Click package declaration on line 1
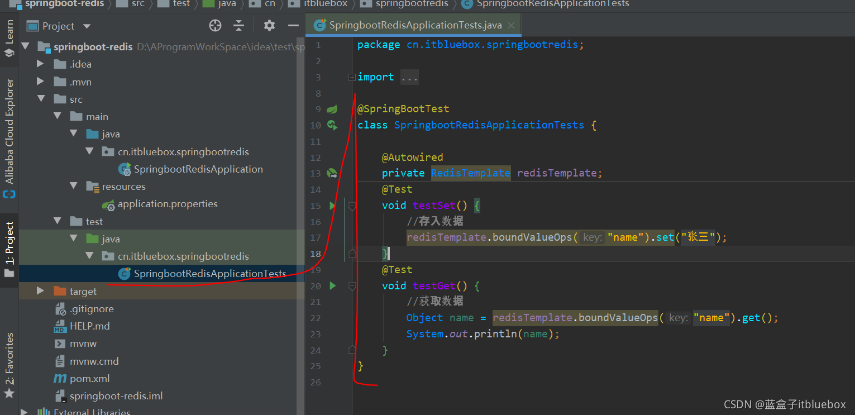 pos(471,45)
